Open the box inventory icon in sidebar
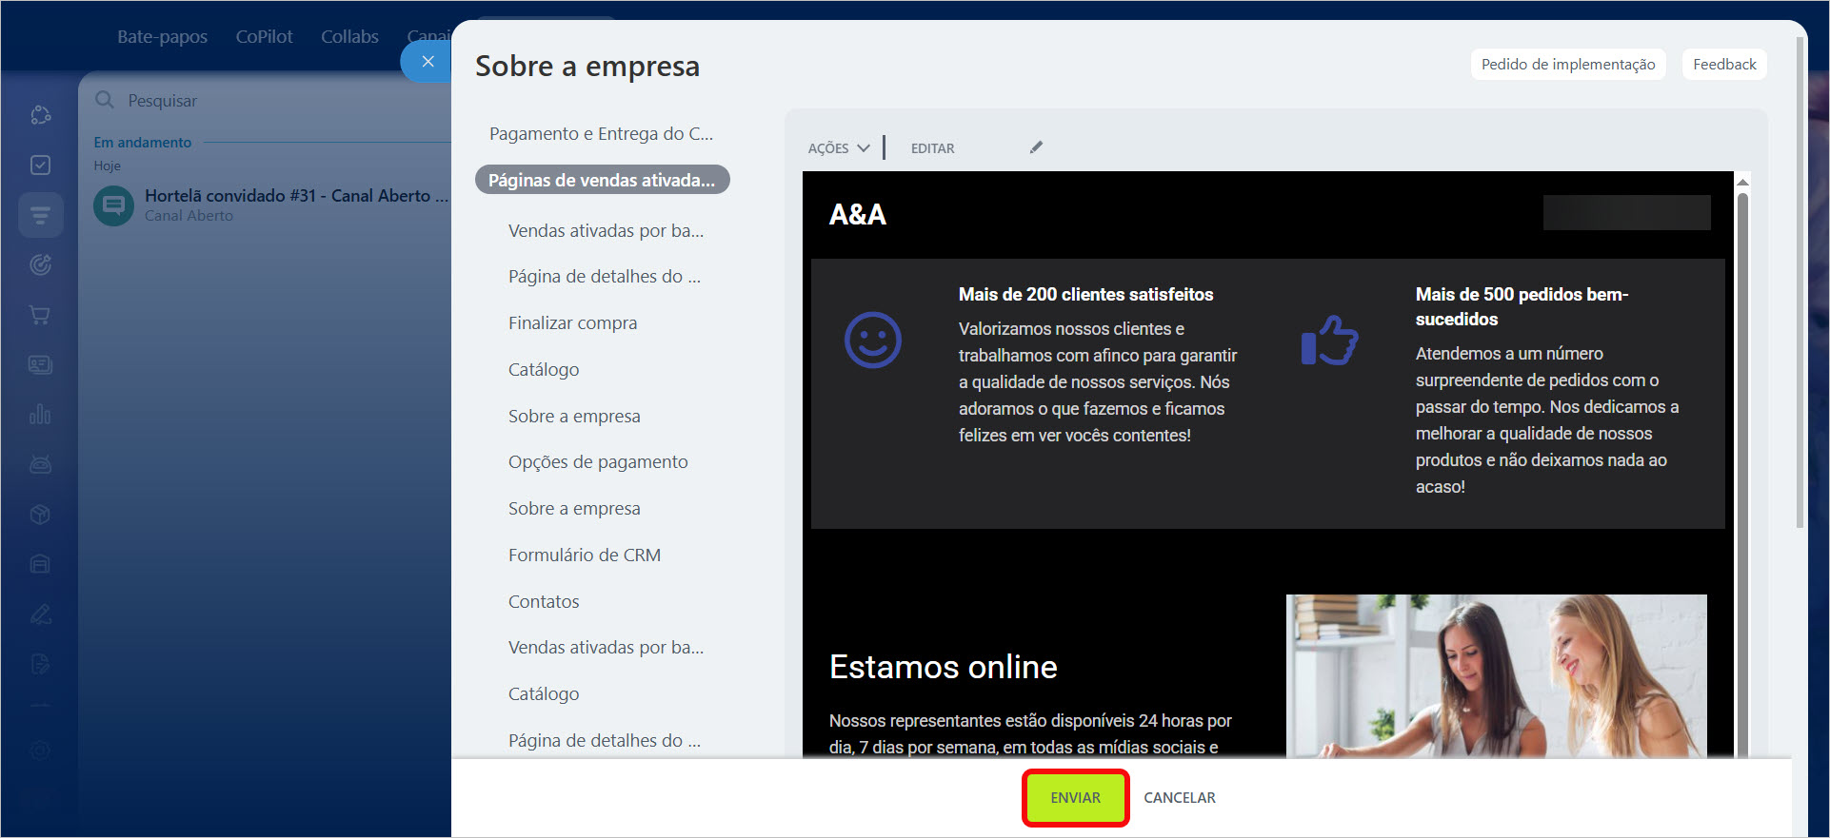 click(40, 515)
